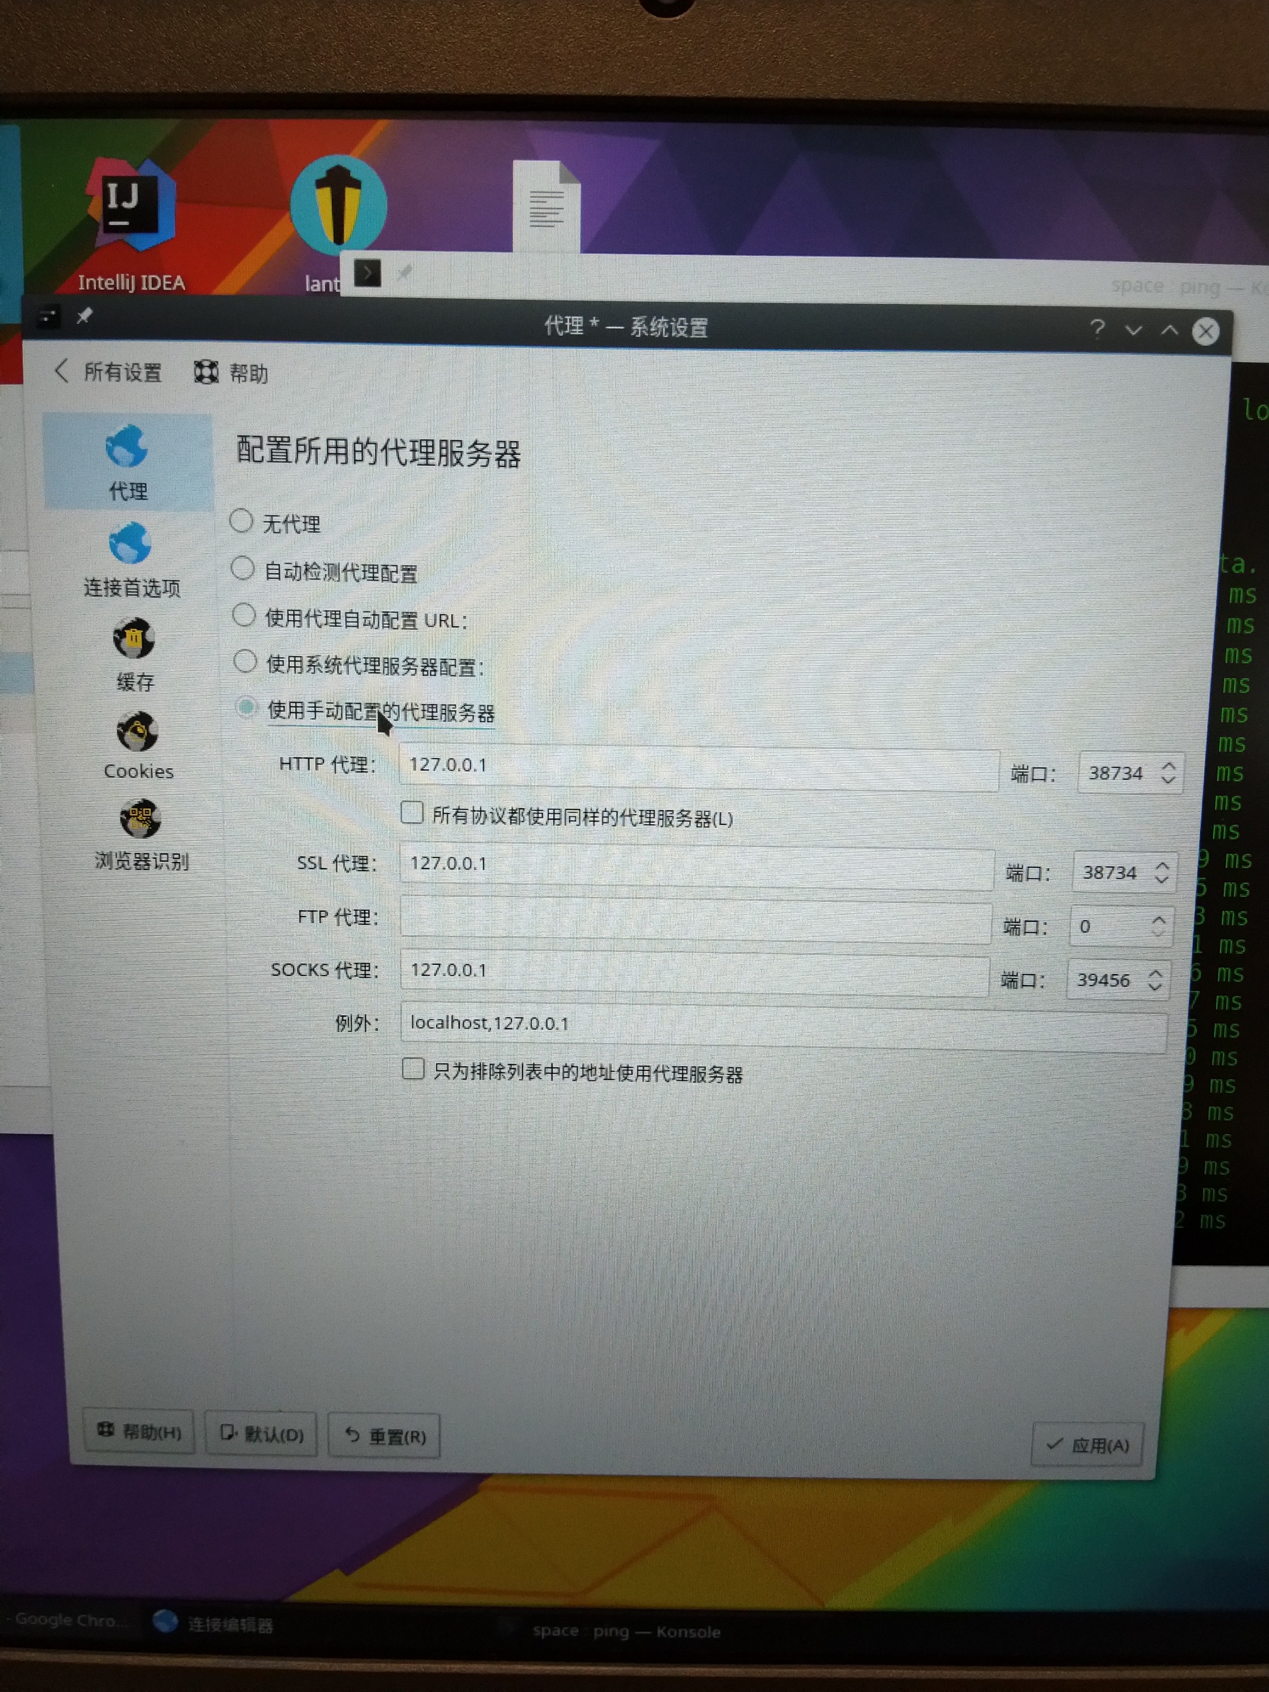
Task: Enable same proxy for all protocols checkbox
Action: tap(412, 813)
